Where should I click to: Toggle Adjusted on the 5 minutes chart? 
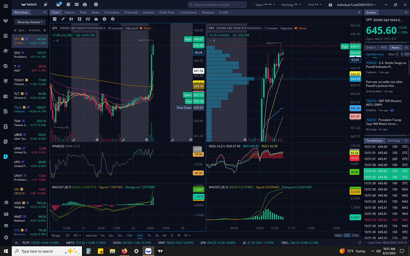click(x=286, y=28)
